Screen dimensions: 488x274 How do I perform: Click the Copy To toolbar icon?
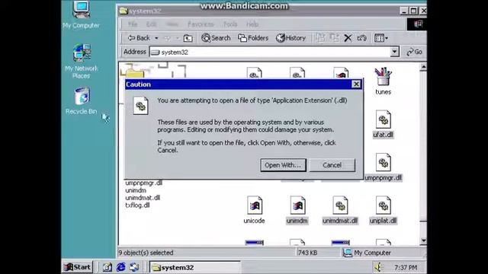[334, 38]
